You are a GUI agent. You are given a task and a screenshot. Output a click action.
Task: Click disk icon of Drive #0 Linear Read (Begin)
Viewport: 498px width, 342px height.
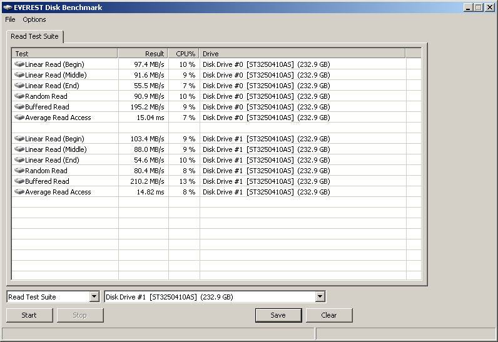click(x=19, y=64)
